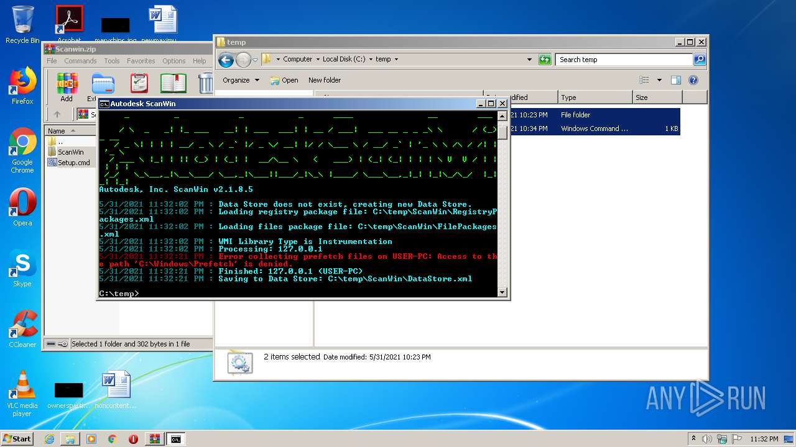Sort by the Size column header
Screen dimensions: 796x447
tap(657, 97)
